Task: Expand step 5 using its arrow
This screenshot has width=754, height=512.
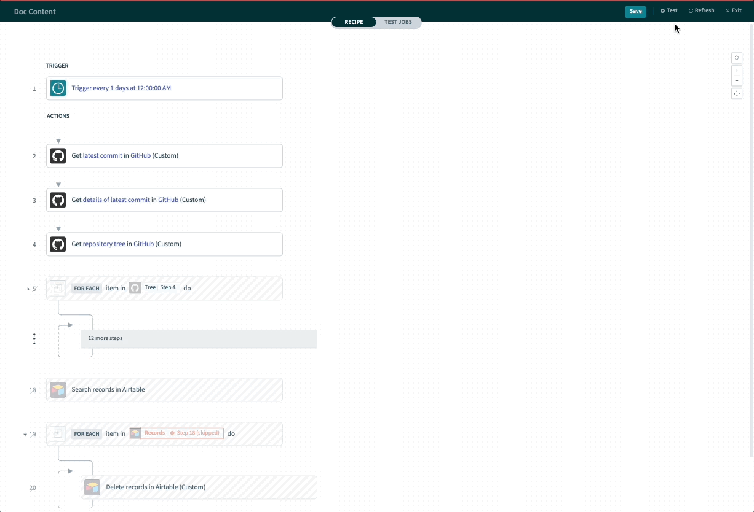Action: coord(28,289)
